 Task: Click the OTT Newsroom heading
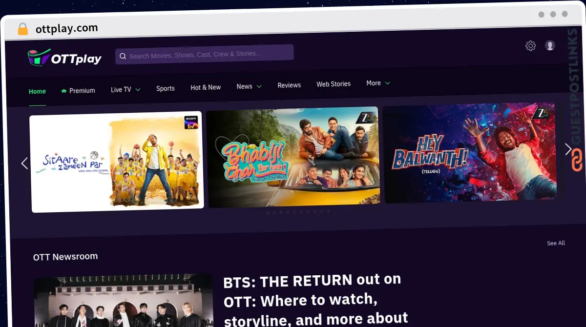tap(65, 256)
